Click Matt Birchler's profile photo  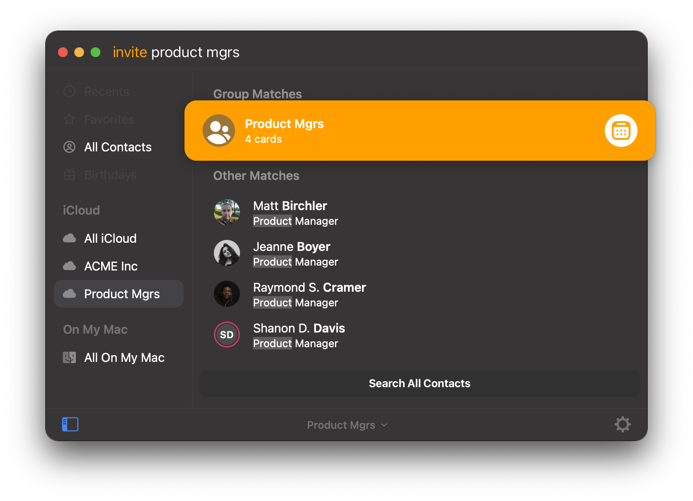[x=227, y=212]
